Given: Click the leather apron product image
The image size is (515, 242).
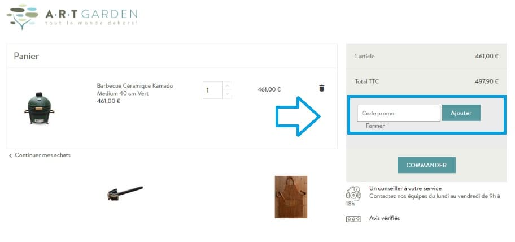Looking at the screenshot, I should point(291,197).
